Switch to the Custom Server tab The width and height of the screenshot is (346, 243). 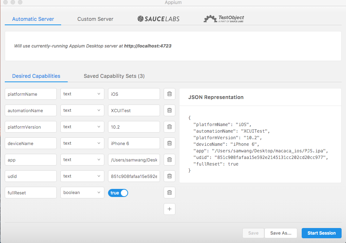[95, 19]
